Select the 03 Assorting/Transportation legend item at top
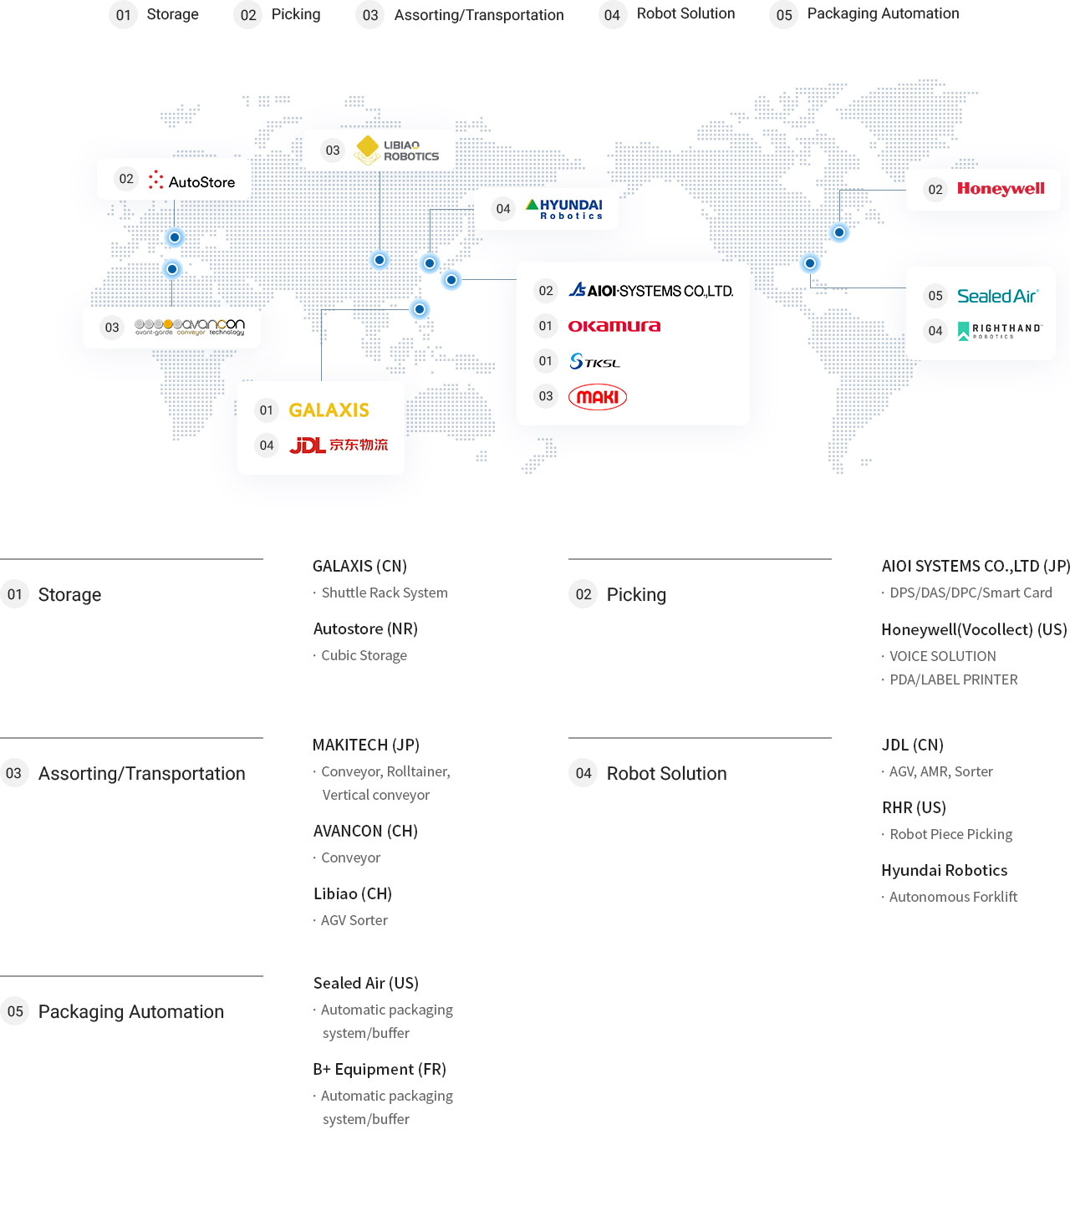 pyautogui.click(x=461, y=15)
